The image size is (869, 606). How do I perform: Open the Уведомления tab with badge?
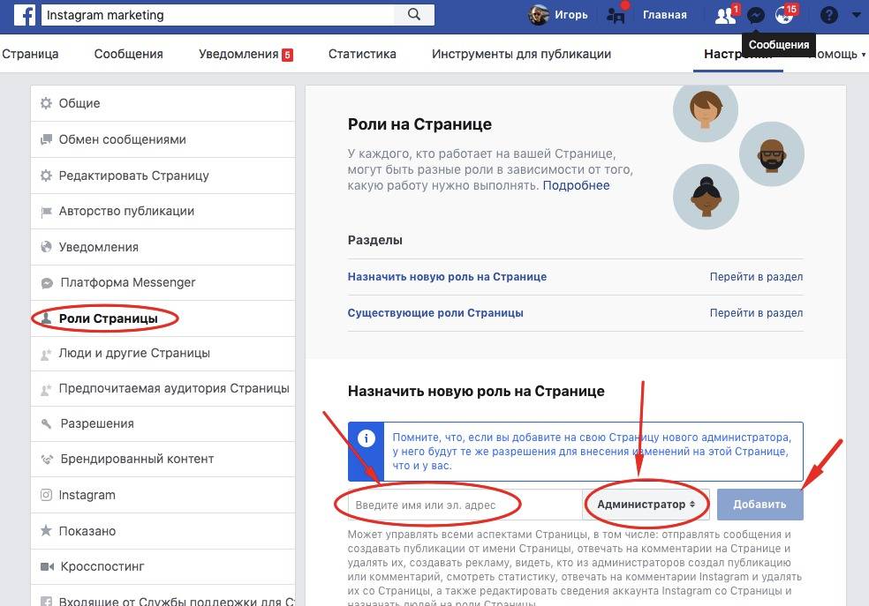coord(246,54)
